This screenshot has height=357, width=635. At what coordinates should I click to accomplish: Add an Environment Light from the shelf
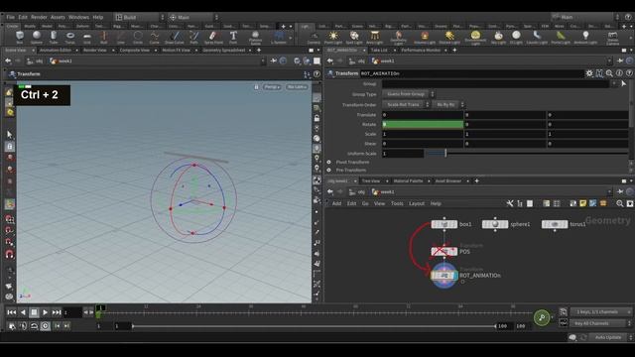pos(475,38)
